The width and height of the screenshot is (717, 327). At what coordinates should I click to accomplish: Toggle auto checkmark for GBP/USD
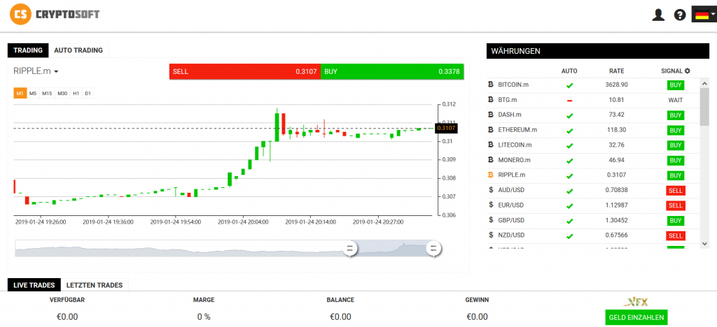pyautogui.click(x=569, y=221)
